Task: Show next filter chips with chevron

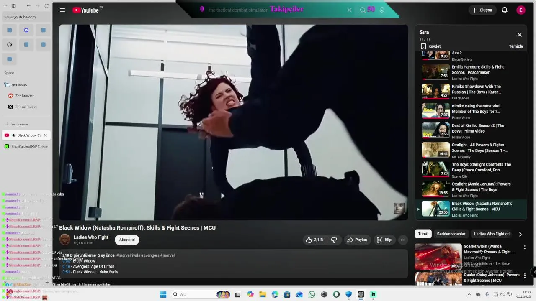Action: coord(521,234)
